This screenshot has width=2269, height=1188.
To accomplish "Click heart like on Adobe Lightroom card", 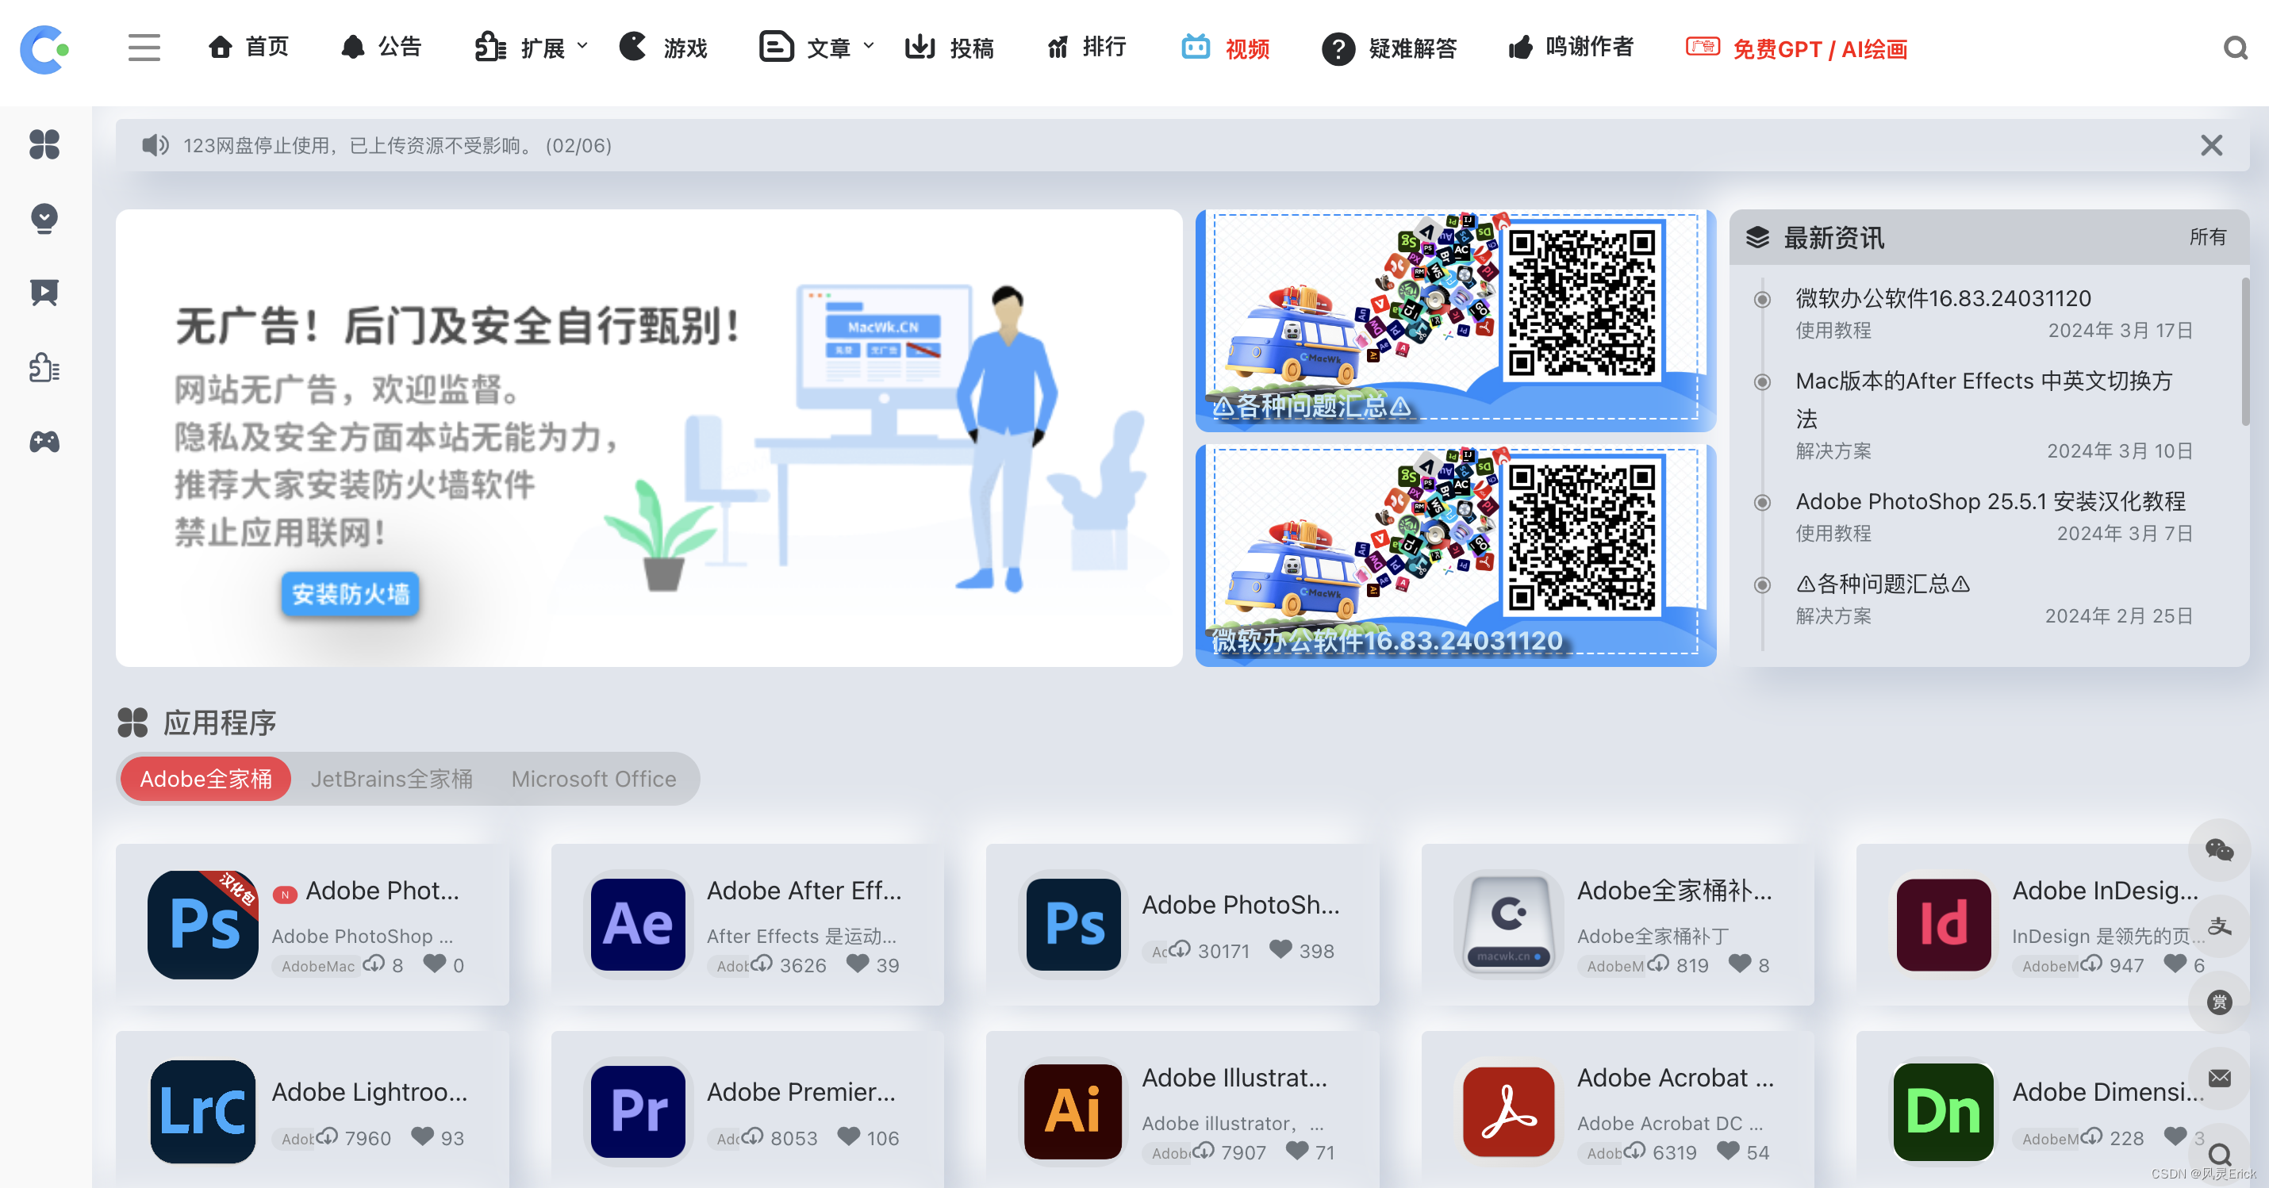I will point(422,1136).
